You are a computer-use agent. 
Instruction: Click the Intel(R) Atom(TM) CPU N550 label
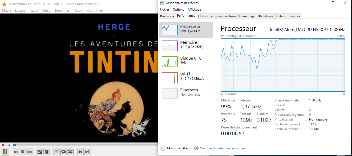pos(307,30)
